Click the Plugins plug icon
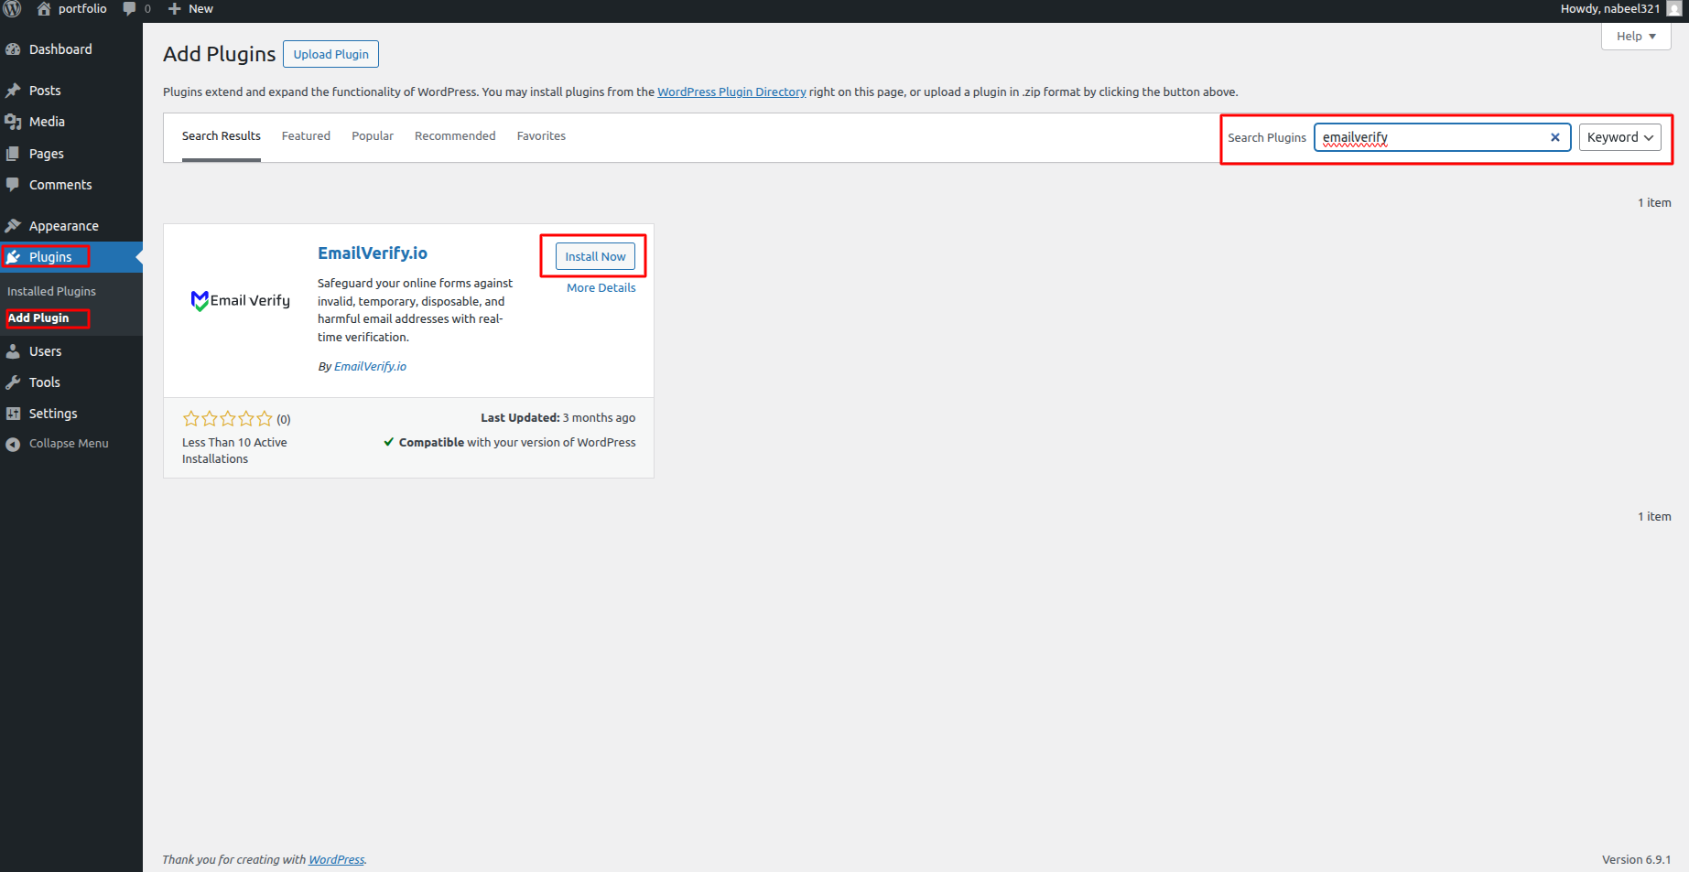 point(13,257)
